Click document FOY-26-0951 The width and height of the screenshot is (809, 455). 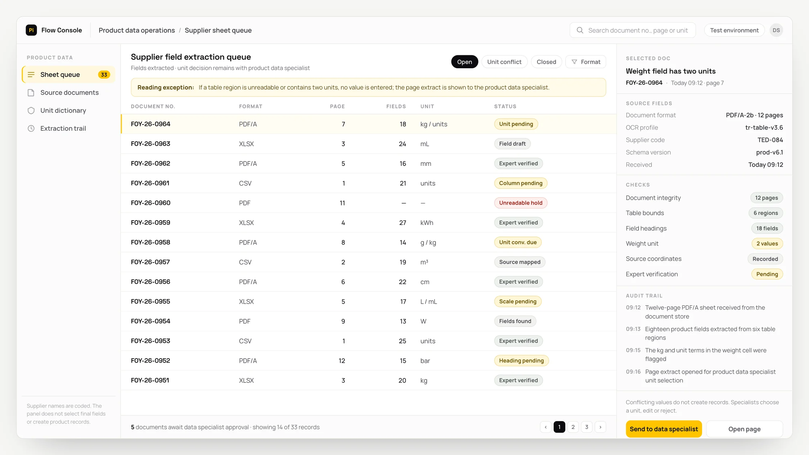(150, 380)
